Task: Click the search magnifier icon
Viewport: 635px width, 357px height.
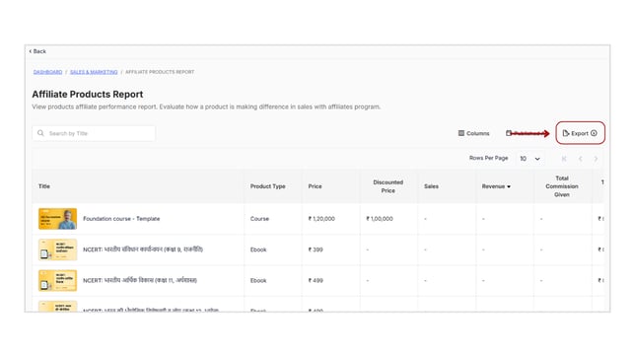Action: [x=40, y=133]
